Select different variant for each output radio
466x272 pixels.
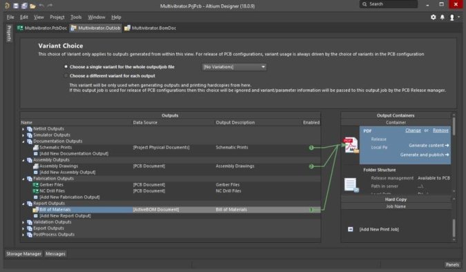pyautogui.click(x=66, y=76)
